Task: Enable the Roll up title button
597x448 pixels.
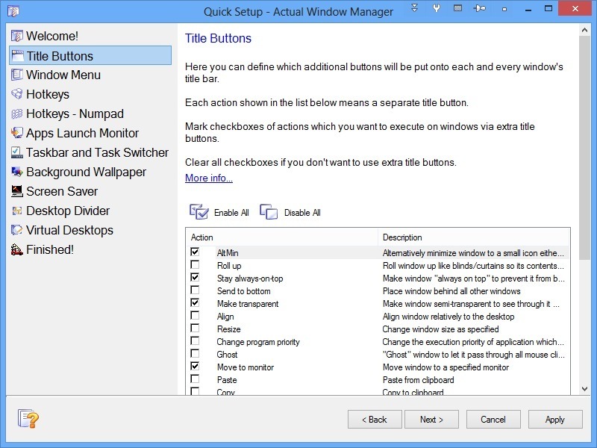Action: pyautogui.click(x=196, y=266)
